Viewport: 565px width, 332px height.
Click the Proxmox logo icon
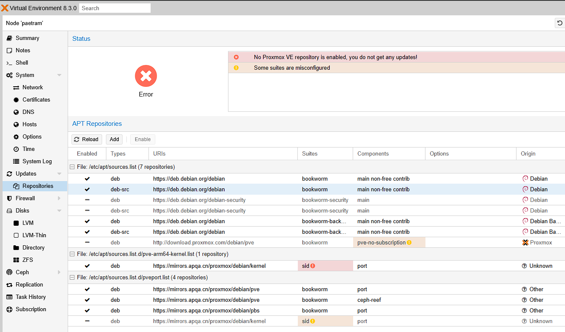click(x=5, y=8)
